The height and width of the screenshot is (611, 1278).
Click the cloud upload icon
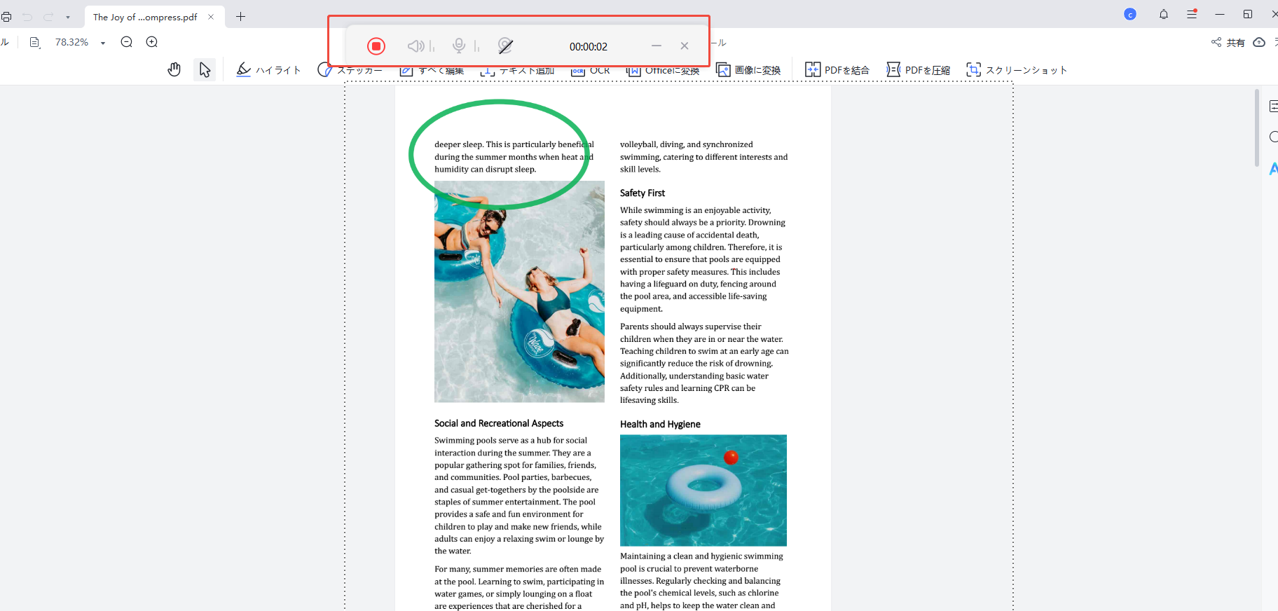pyautogui.click(x=1259, y=43)
